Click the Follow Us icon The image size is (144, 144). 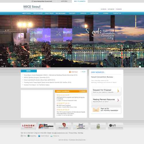tap(51, 136)
